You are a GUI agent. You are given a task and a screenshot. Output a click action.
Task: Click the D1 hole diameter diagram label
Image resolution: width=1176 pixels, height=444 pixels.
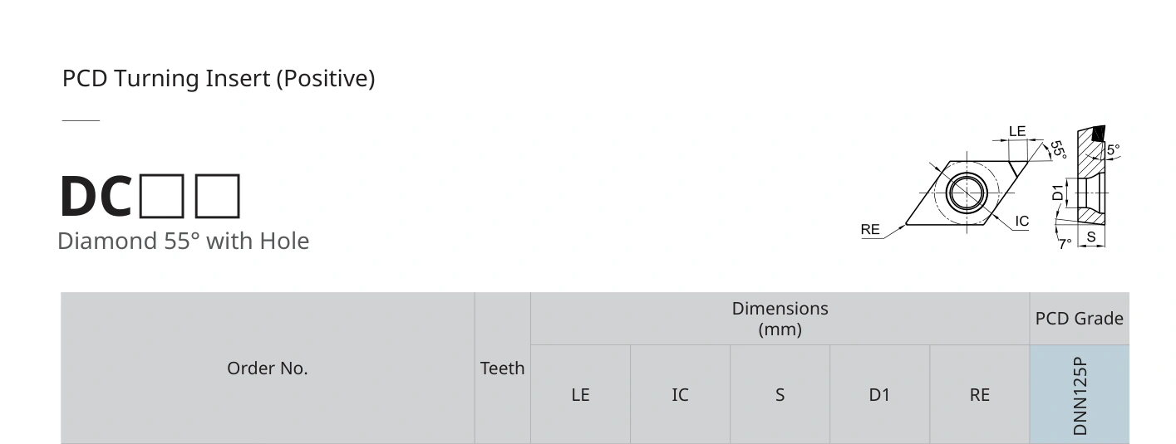1058,192
